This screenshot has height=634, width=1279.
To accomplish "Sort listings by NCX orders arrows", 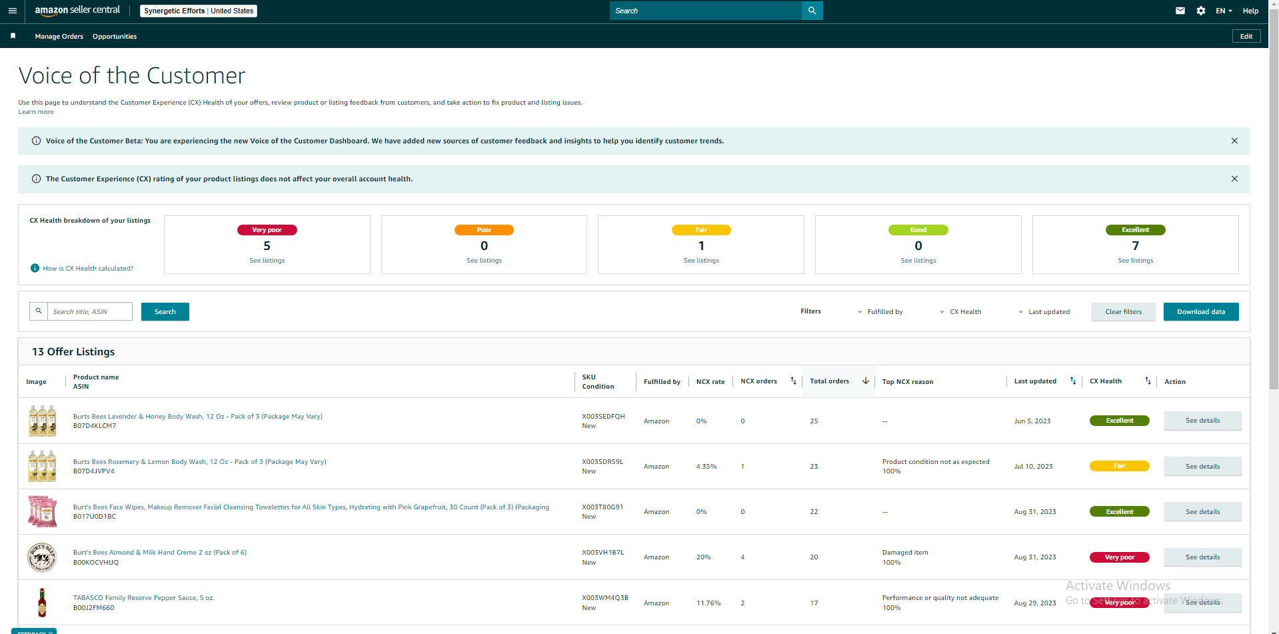I will [793, 381].
